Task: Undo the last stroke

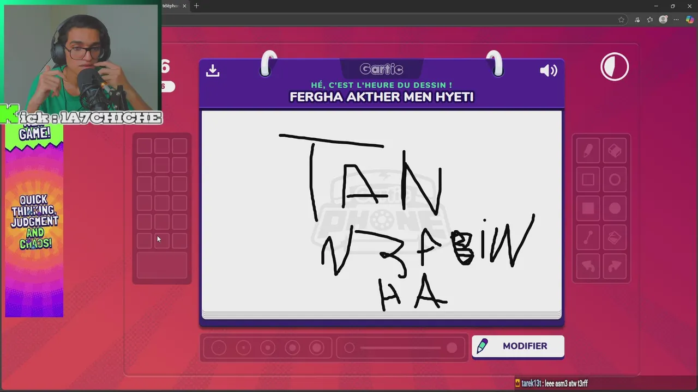Action: pyautogui.click(x=588, y=266)
